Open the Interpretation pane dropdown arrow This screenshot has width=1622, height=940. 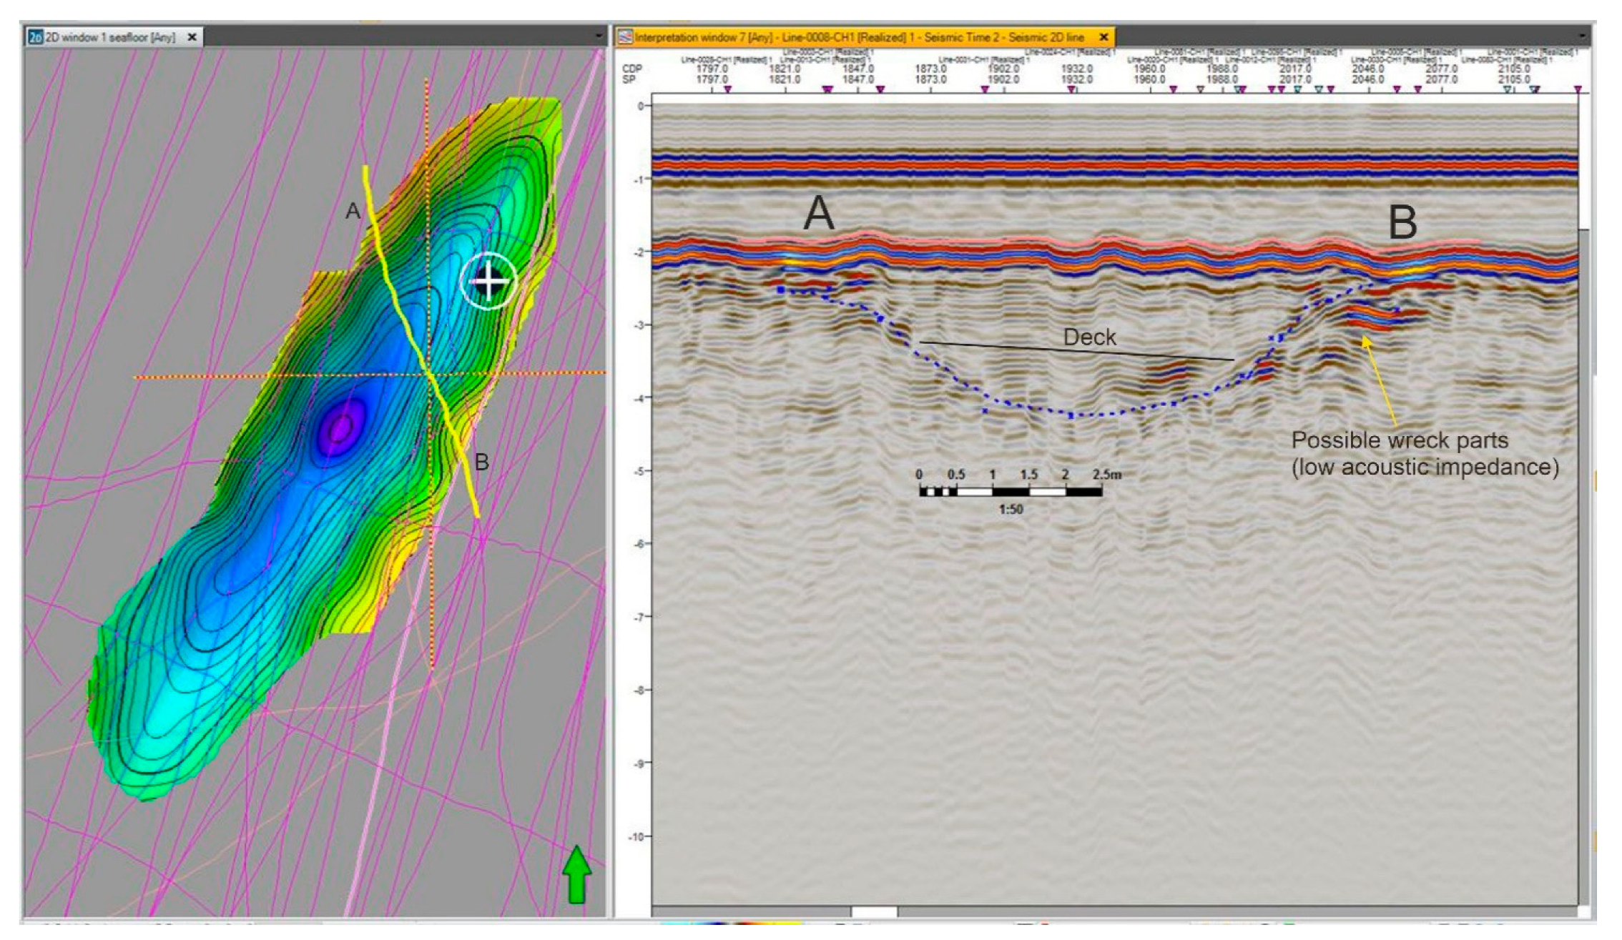1582,36
